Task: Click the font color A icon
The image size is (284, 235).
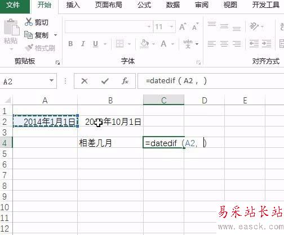Action: pos(163,44)
